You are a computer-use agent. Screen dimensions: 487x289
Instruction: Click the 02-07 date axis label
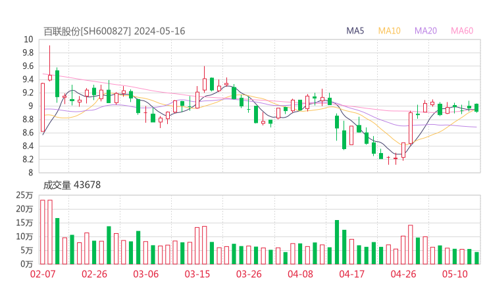[x=43, y=274]
